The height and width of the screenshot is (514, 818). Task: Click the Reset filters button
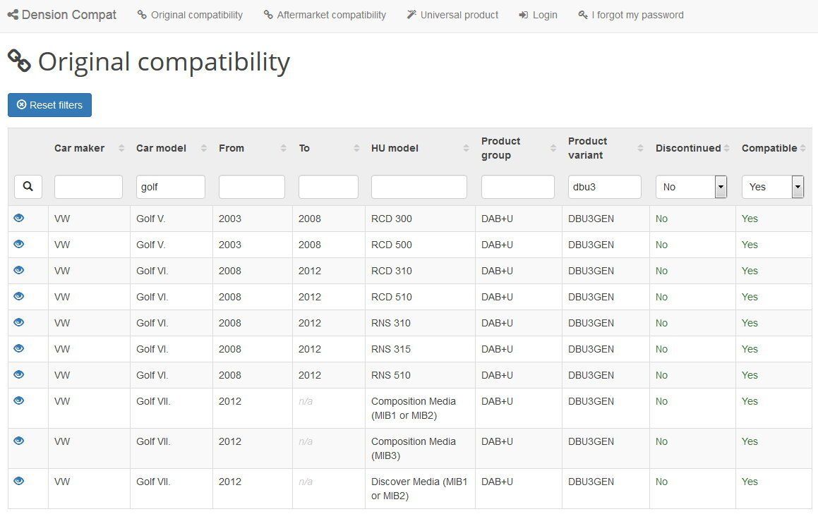click(x=49, y=105)
